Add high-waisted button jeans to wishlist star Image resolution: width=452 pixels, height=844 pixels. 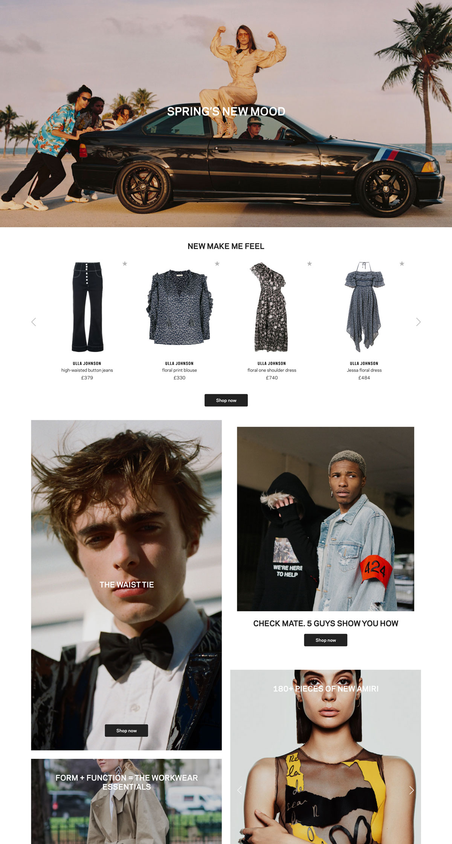[x=125, y=264]
